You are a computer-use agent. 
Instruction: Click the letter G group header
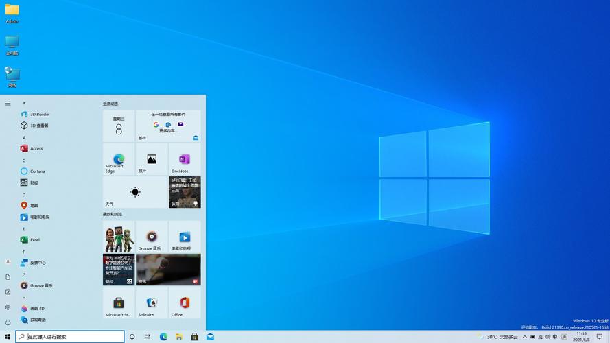[24, 274]
